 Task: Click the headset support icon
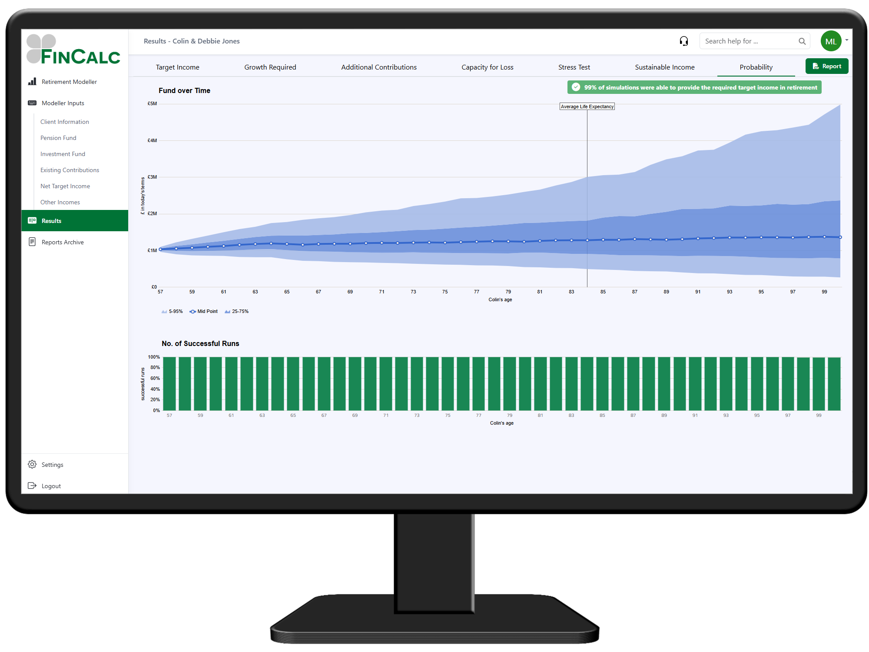point(684,41)
